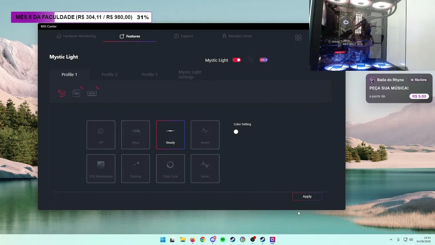This screenshot has width=435, height=245.
Task: Choose the Color Cycle lighting effect
Action: (170, 169)
